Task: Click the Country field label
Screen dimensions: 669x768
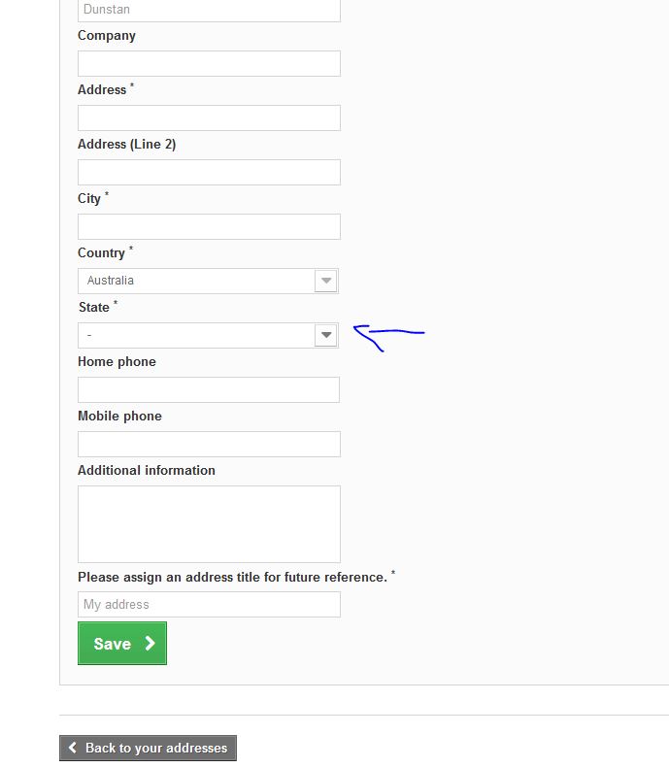Action: (101, 252)
